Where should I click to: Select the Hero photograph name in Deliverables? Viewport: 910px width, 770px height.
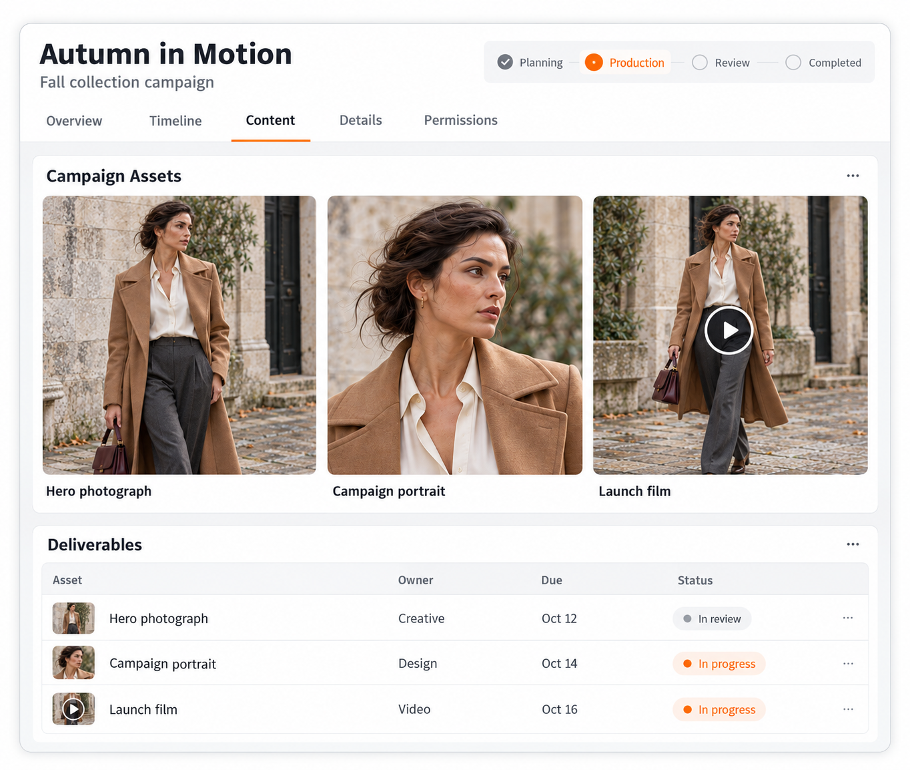pyautogui.click(x=159, y=619)
